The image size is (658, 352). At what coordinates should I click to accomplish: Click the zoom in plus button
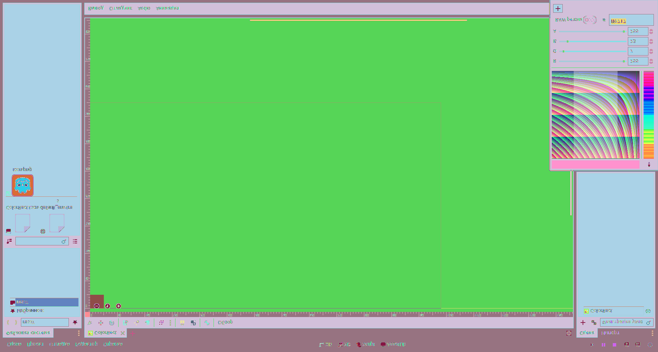pos(119,306)
